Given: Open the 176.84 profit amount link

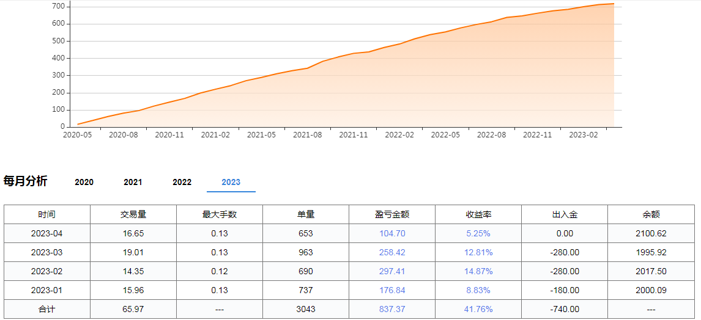Looking at the screenshot, I should [392, 291].
